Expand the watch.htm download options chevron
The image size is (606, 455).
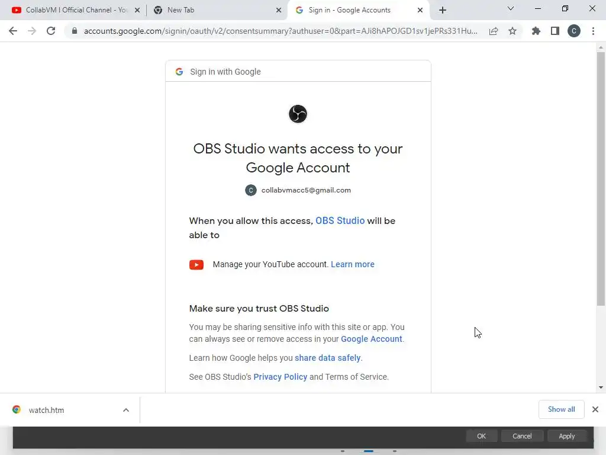(126, 410)
